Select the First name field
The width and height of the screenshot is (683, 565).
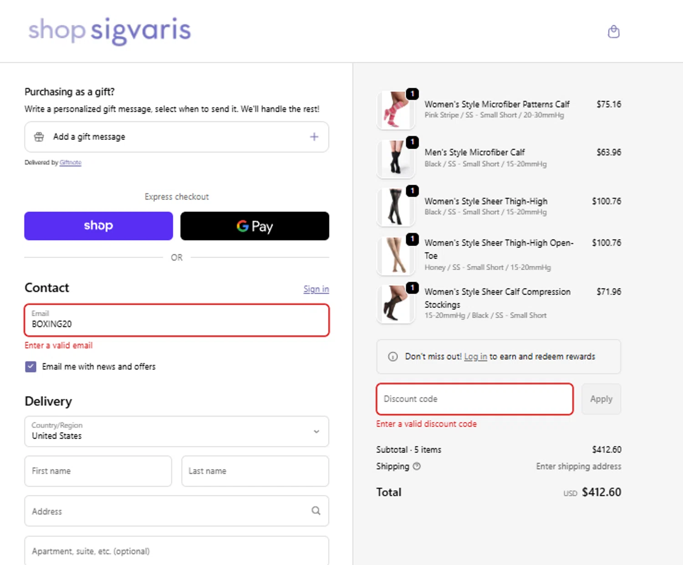coord(98,471)
